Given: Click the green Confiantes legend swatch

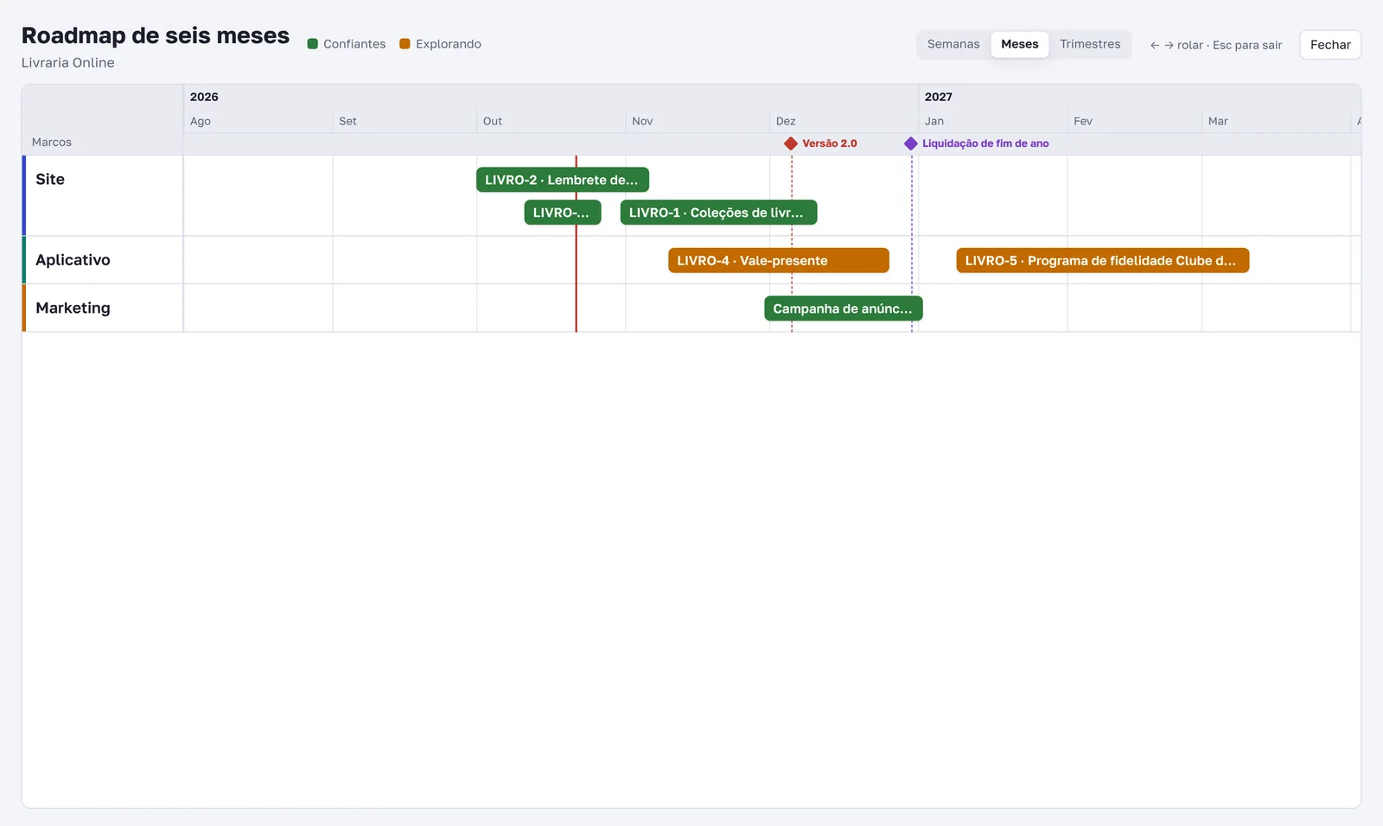Looking at the screenshot, I should (x=313, y=44).
